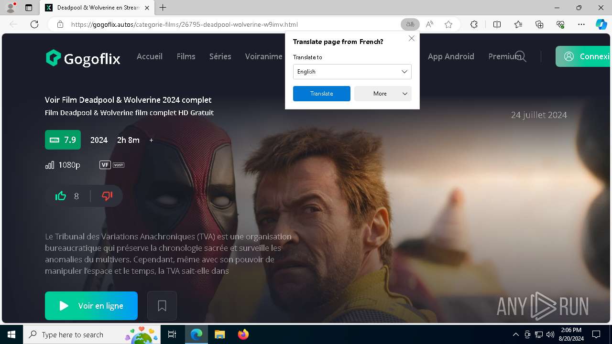Click the 24 juillet 2024 date

click(x=539, y=115)
